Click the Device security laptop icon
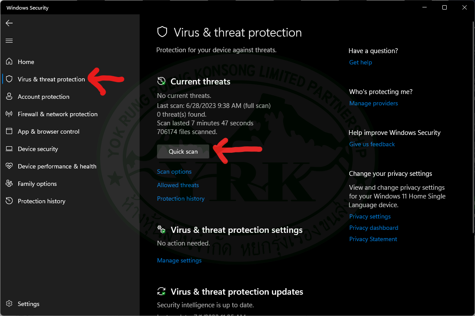475x316 pixels. 9,149
